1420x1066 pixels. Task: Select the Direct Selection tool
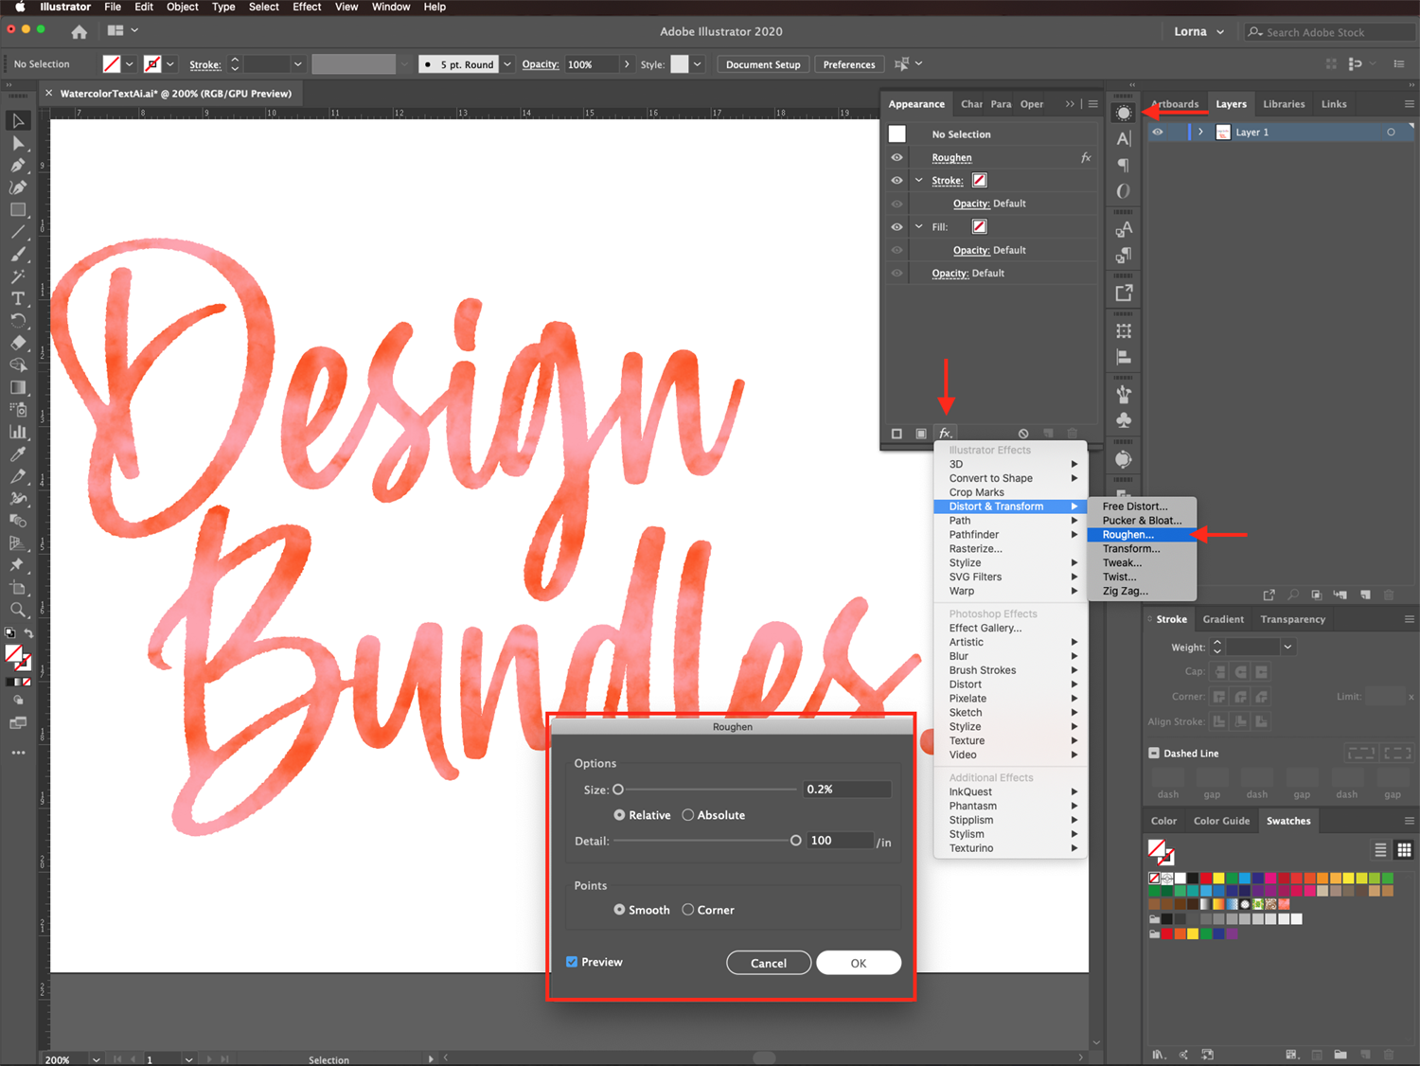18,143
